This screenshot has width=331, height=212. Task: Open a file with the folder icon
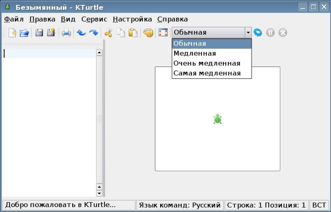coord(24,33)
